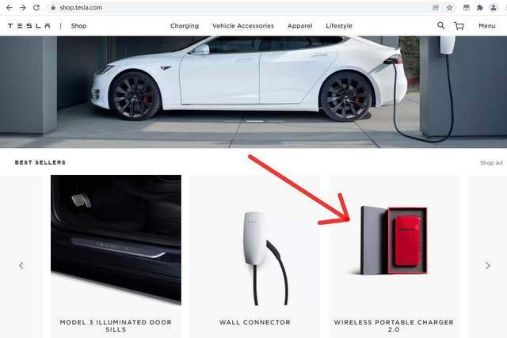The width and height of the screenshot is (507, 338).
Task: Click the browser forward arrow
Action: (x=23, y=7)
